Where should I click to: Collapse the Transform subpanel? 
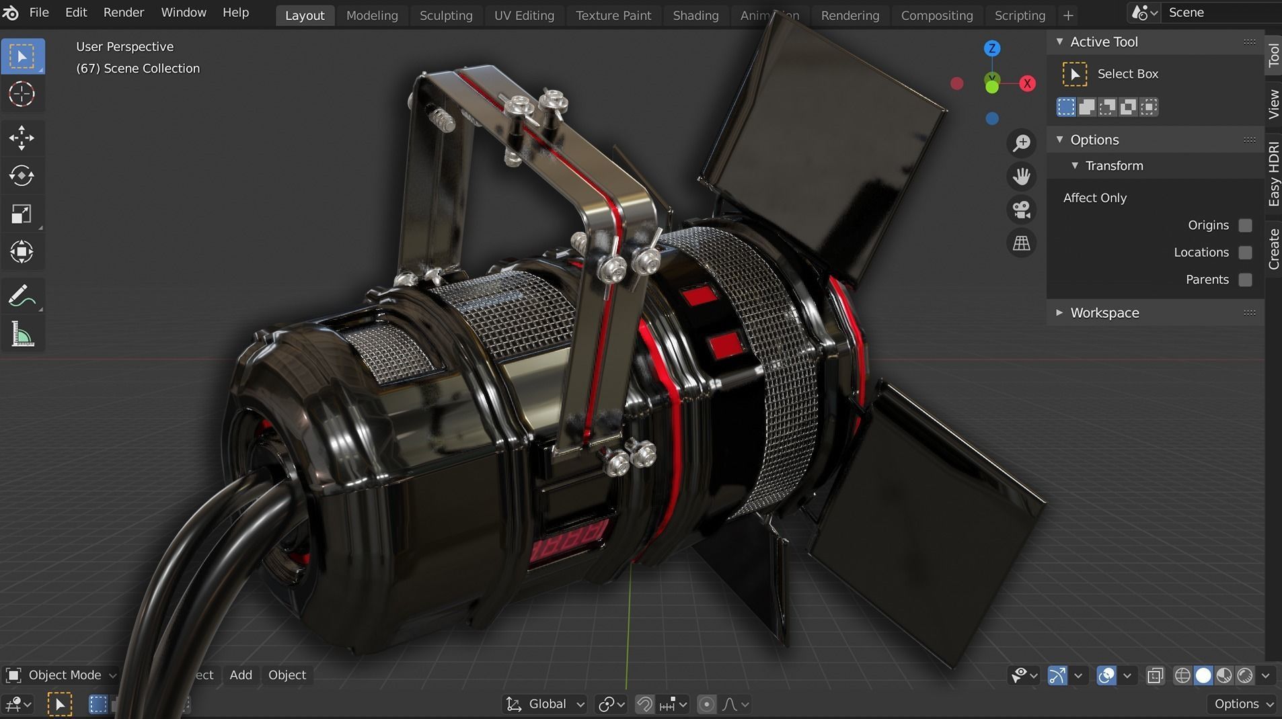click(1075, 166)
